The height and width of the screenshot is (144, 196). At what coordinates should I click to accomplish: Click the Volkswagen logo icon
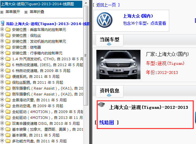105,20
